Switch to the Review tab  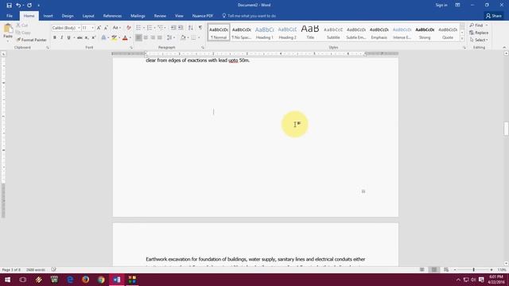coord(160,16)
